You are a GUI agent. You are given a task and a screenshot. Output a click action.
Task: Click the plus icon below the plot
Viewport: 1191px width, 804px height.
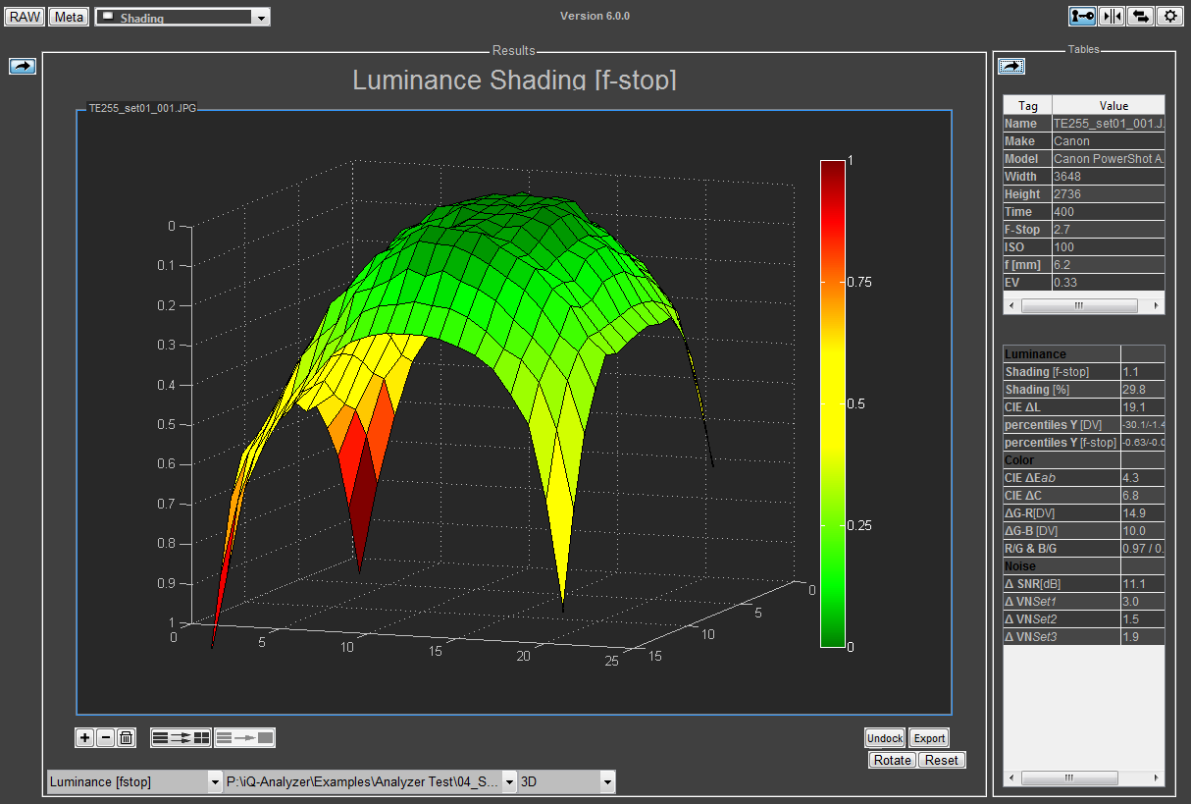(x=85, y=737)
